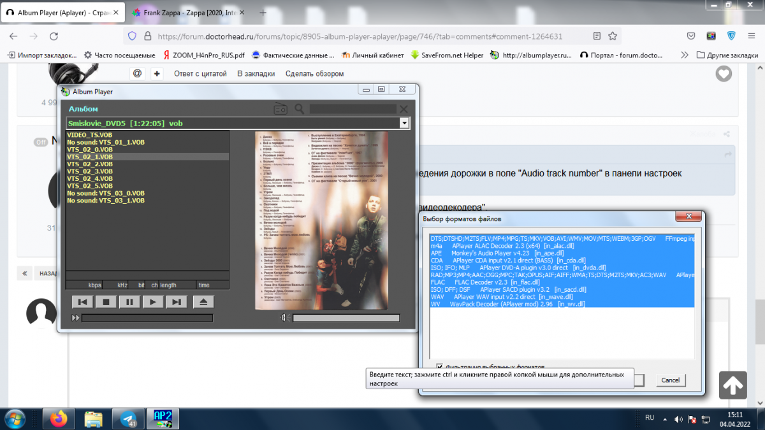Click the volume slider in Album Player
The image size is (765, 430).
point(346,318)
